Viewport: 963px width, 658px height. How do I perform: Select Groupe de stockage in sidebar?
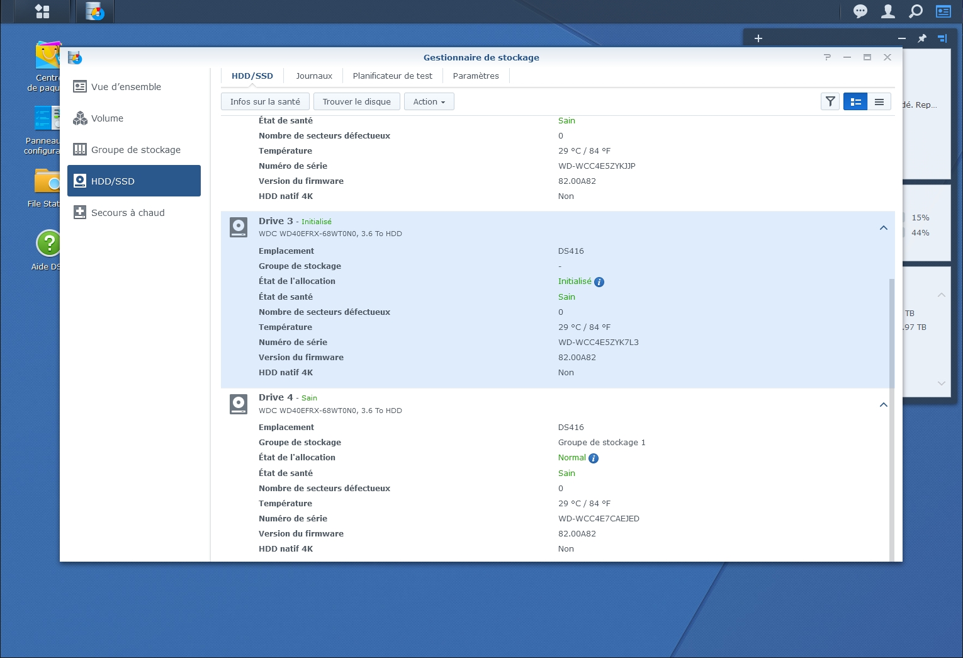[x=135, y=150]
